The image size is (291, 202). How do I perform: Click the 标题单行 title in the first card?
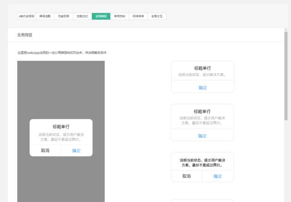pyautogui.click(x=202, y=68)
